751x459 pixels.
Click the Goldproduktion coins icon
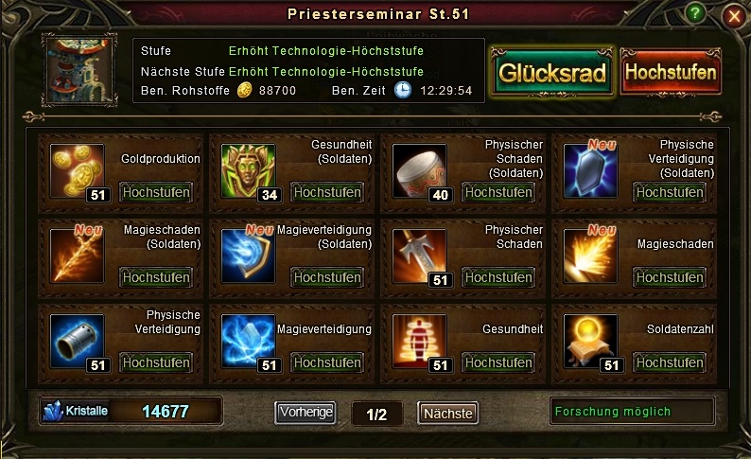tap(77, 170)
